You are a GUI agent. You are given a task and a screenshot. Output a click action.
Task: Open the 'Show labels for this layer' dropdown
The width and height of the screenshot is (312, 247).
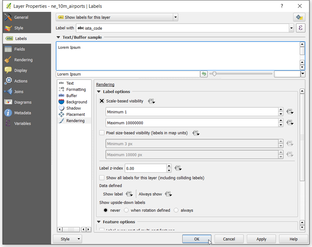(x=117, y=17)
